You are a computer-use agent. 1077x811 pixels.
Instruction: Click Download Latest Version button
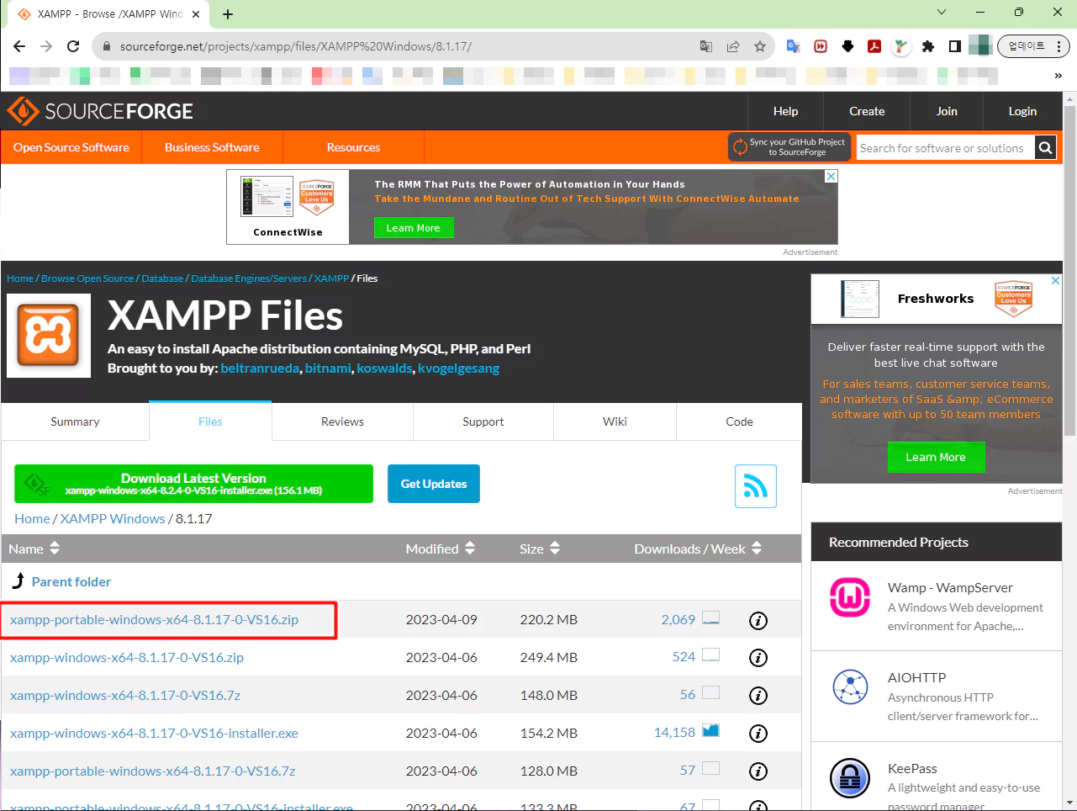click(193, 484)
